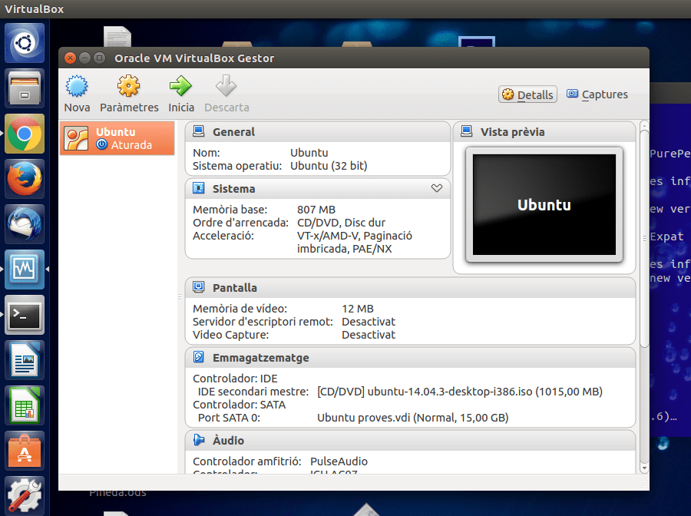691x516 pixels.
Task: Open System Monitor launcher icon
Action: [25, 270]
